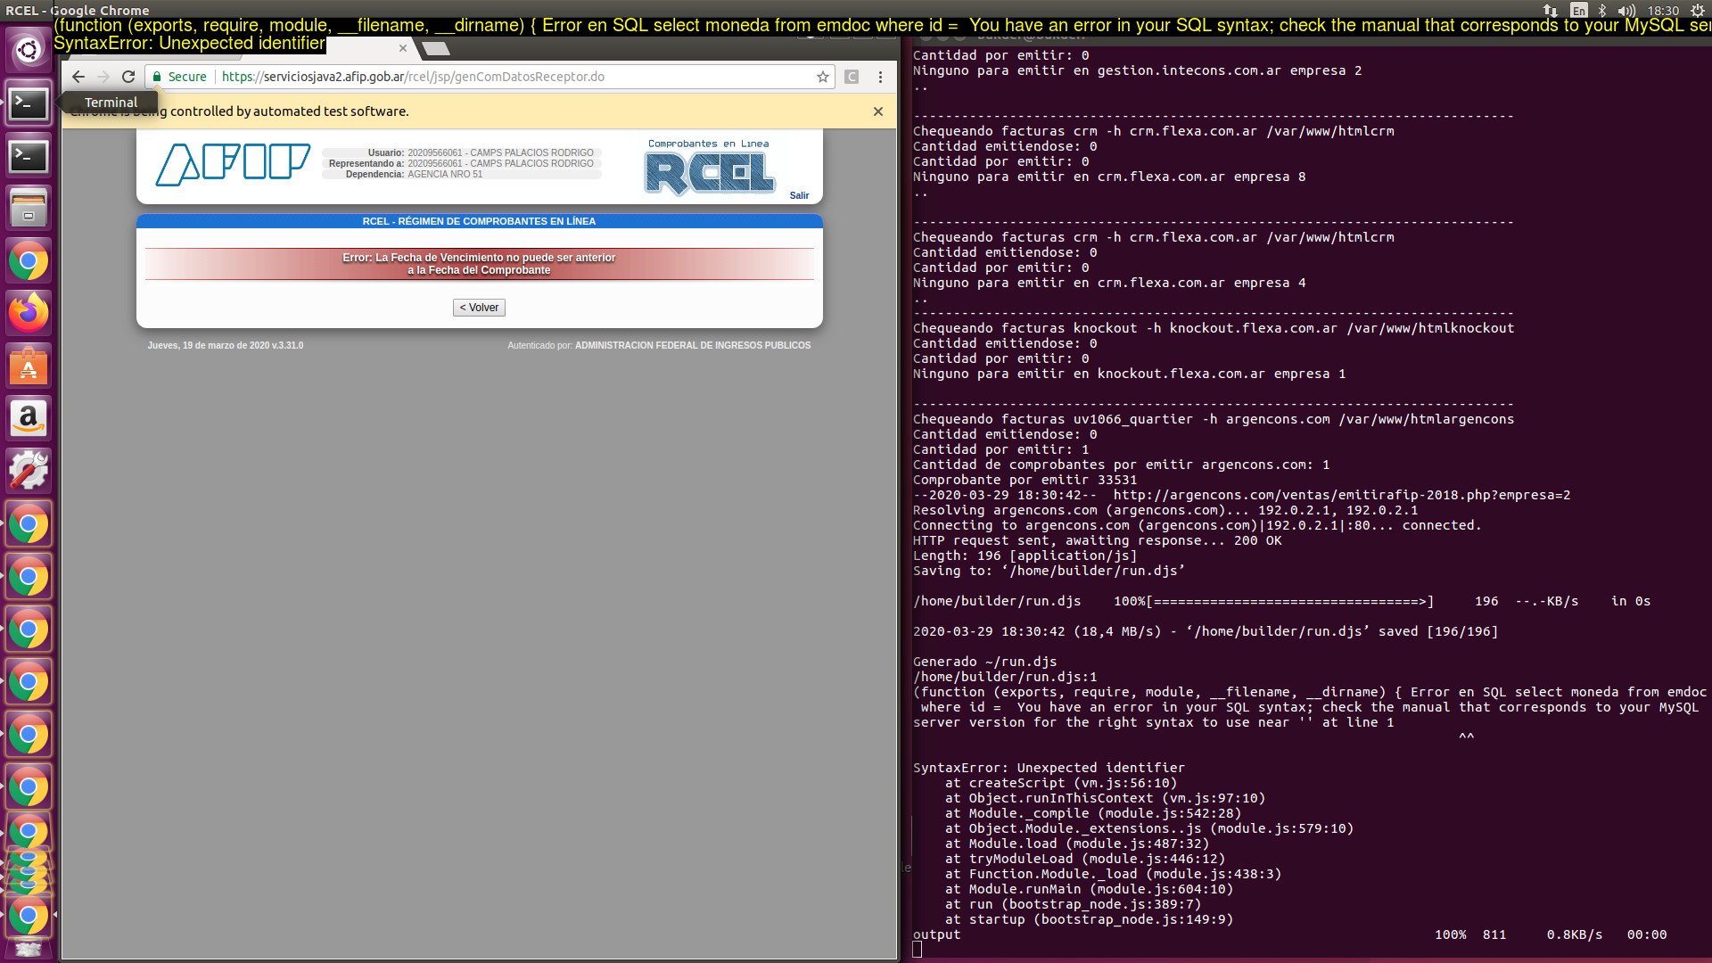This screenshot has height=963, width=1712.
Task: Open Chrome's three-dot menu
Action: [880, 77]
